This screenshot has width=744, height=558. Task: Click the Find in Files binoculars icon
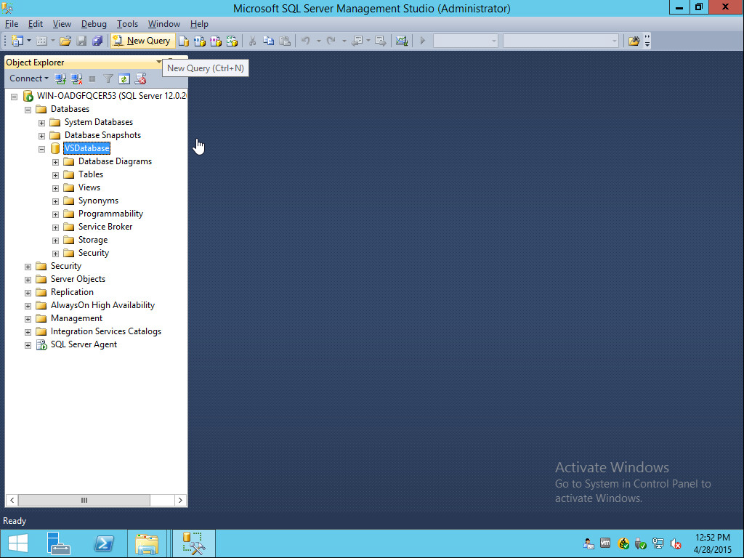[634, 41]
